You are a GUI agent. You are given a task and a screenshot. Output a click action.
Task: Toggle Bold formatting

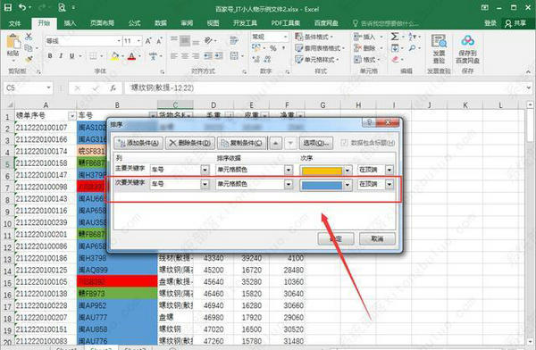[x=50, y=55]
